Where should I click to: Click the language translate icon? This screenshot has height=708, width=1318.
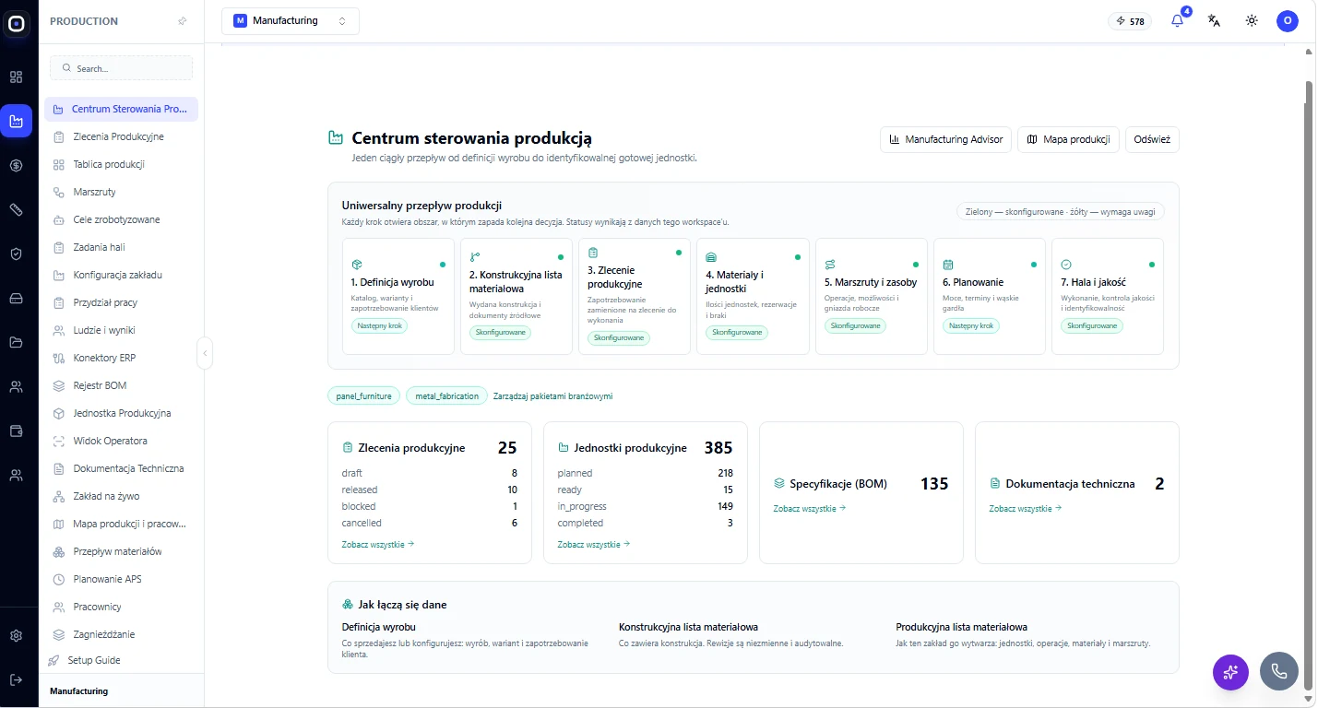(1214, 20)
